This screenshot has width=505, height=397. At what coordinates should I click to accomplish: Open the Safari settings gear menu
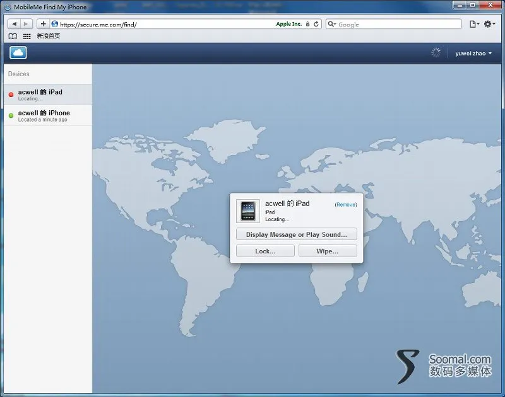[489, 24]
